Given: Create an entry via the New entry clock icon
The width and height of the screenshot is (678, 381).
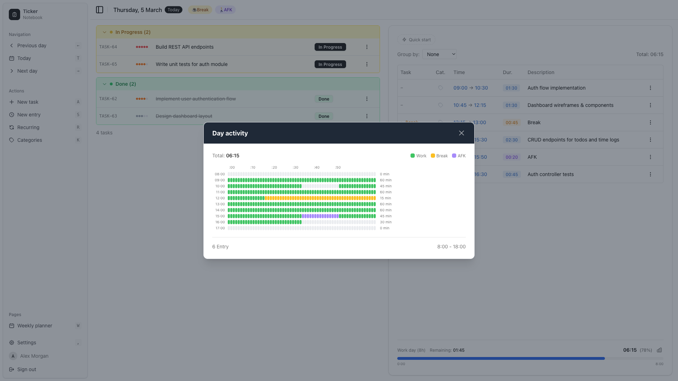Looking at the screenshot, I should click(x=12, y=115).
